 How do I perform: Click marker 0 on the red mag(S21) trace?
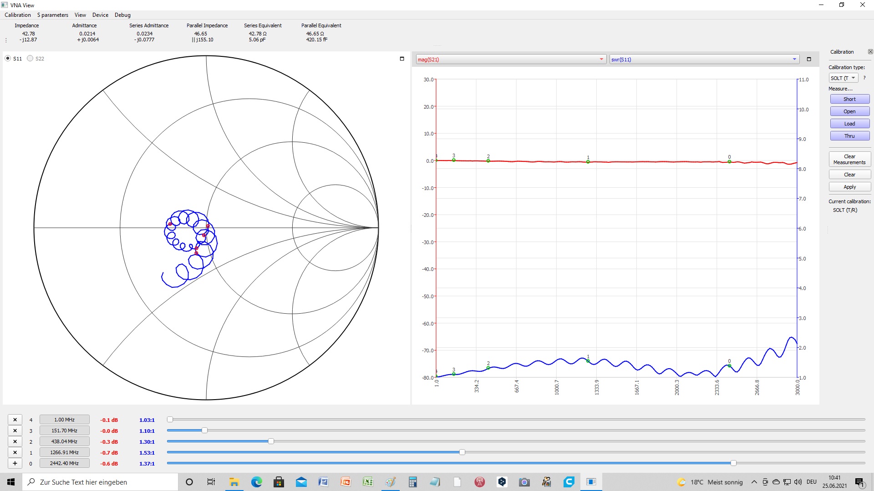pyautogui.click(x=729, y=161)
